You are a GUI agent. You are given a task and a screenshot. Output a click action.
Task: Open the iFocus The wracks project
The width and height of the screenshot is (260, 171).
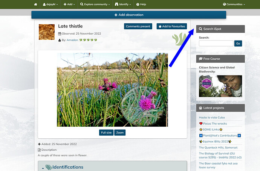[x=215, y=124]
